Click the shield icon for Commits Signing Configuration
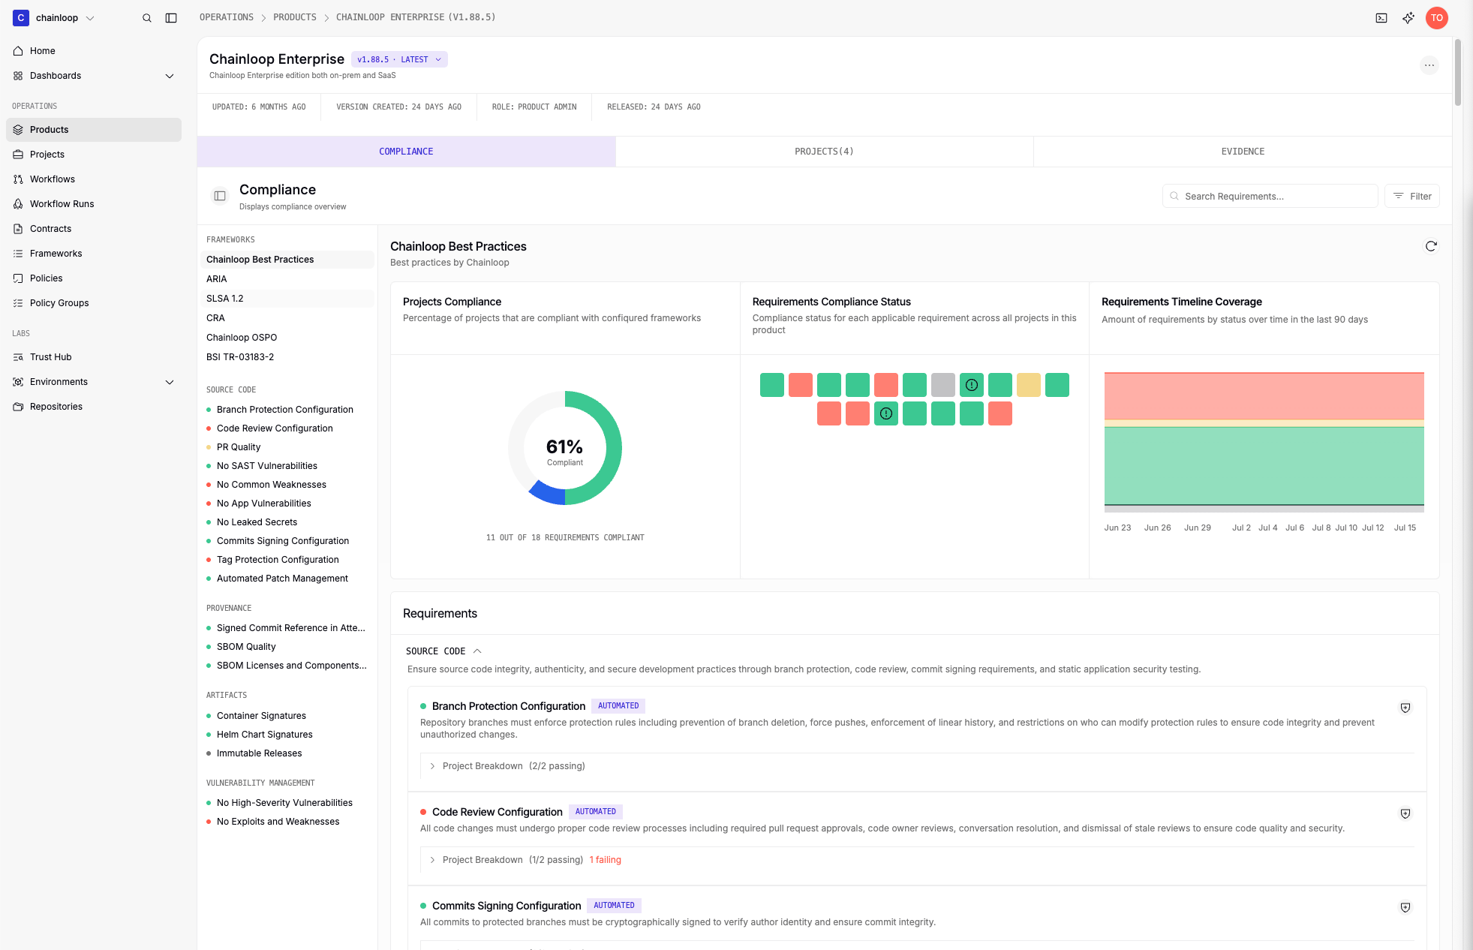Viewport: 1473px width, 950px height. [1405, 907]
